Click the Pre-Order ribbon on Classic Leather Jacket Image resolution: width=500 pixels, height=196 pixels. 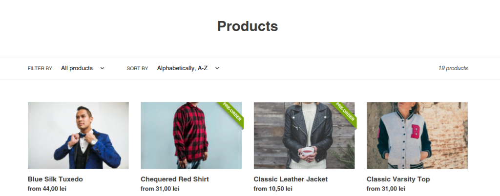344,112
